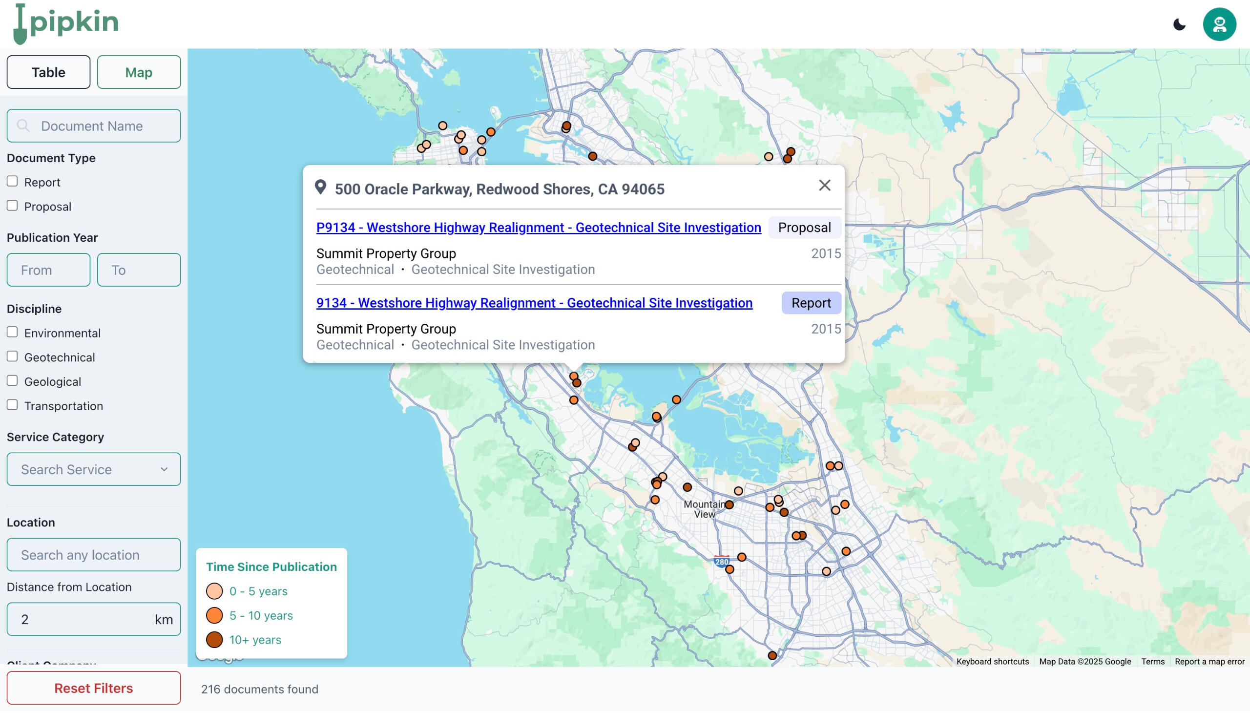The height and width of the screenshot is (713, 1250).
Task: Expand the Search Service dropdown
Action: (x=94, y=469)
